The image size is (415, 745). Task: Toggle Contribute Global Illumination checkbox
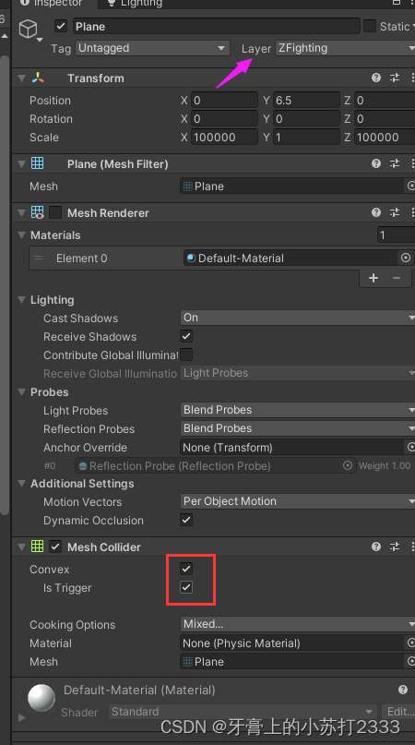186,354
